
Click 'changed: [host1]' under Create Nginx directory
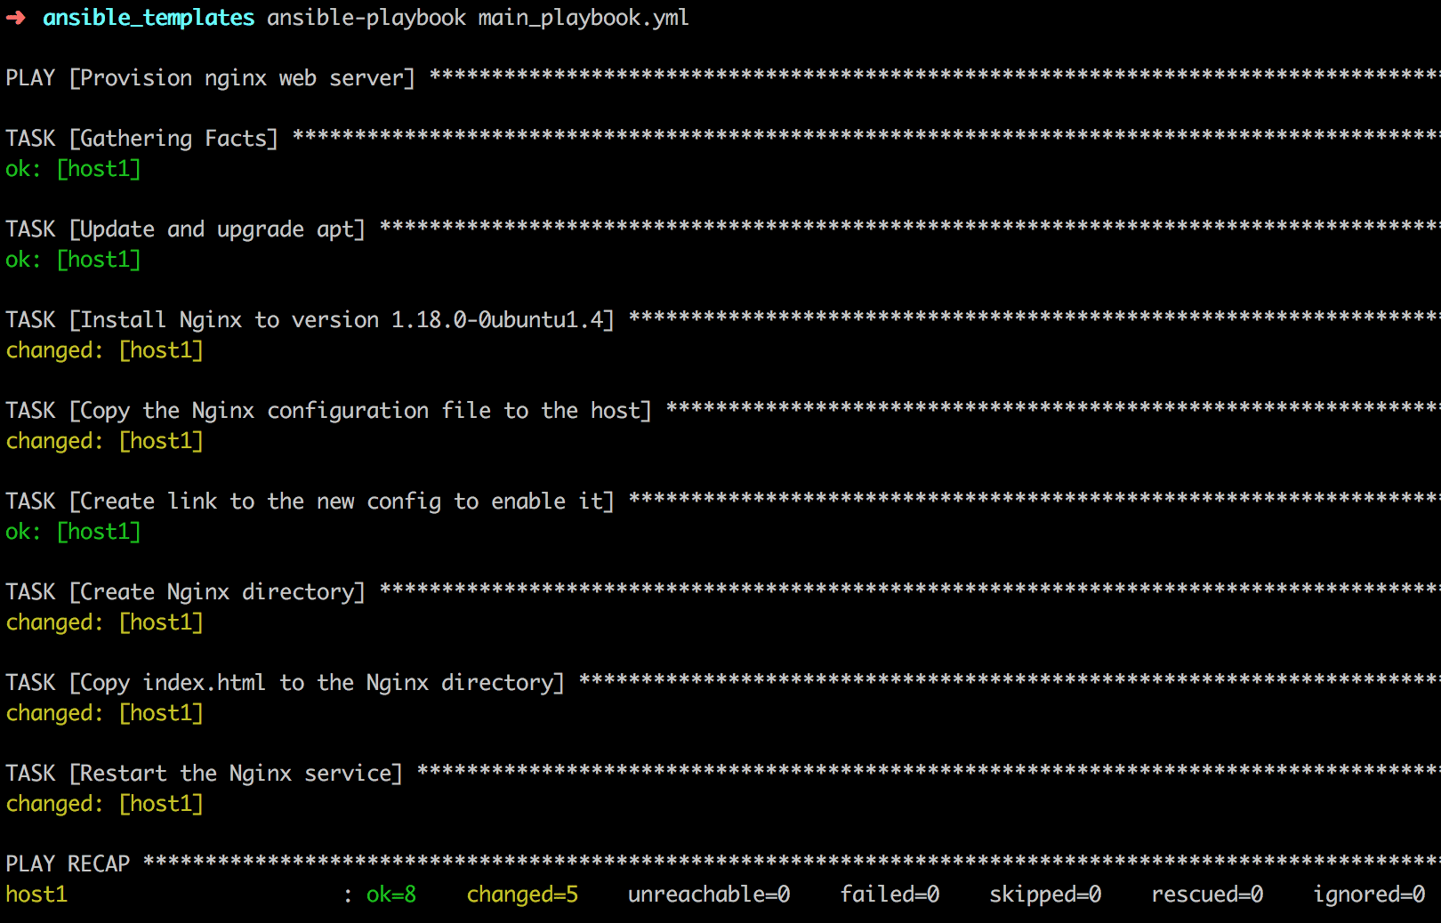click(x=104, y=622)
